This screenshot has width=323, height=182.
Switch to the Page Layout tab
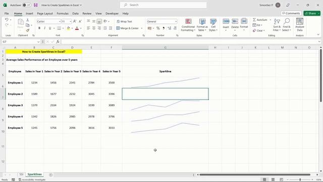click(x=45, y=14)
